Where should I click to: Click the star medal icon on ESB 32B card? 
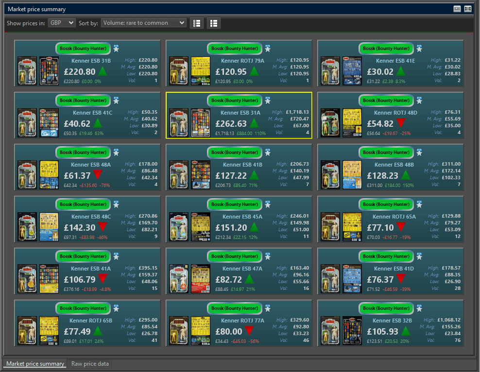coord(419,308)
